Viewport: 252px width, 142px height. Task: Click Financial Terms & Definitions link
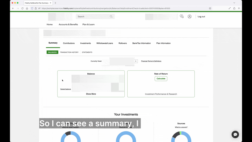tap(151, 61)
